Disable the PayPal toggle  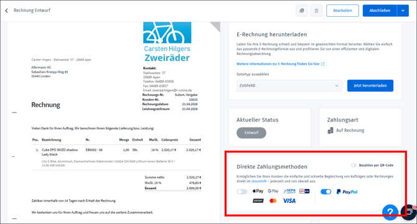point(326,192)
